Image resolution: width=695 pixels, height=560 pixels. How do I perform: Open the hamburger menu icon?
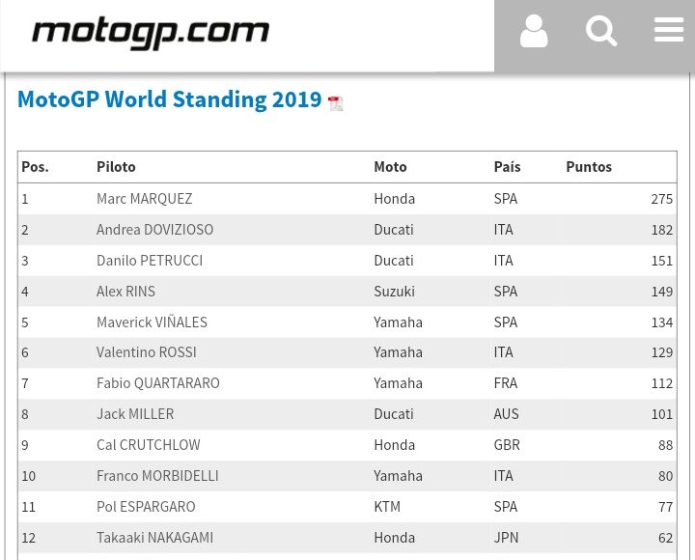pos(668,31)
